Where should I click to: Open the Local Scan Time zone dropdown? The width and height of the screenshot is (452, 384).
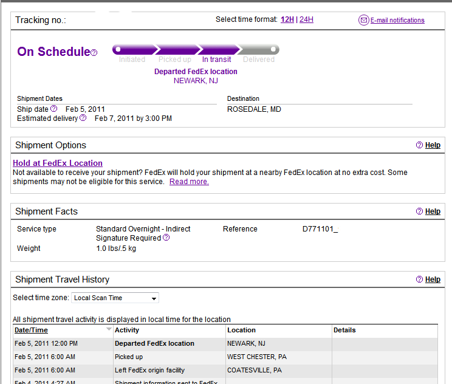115,298
